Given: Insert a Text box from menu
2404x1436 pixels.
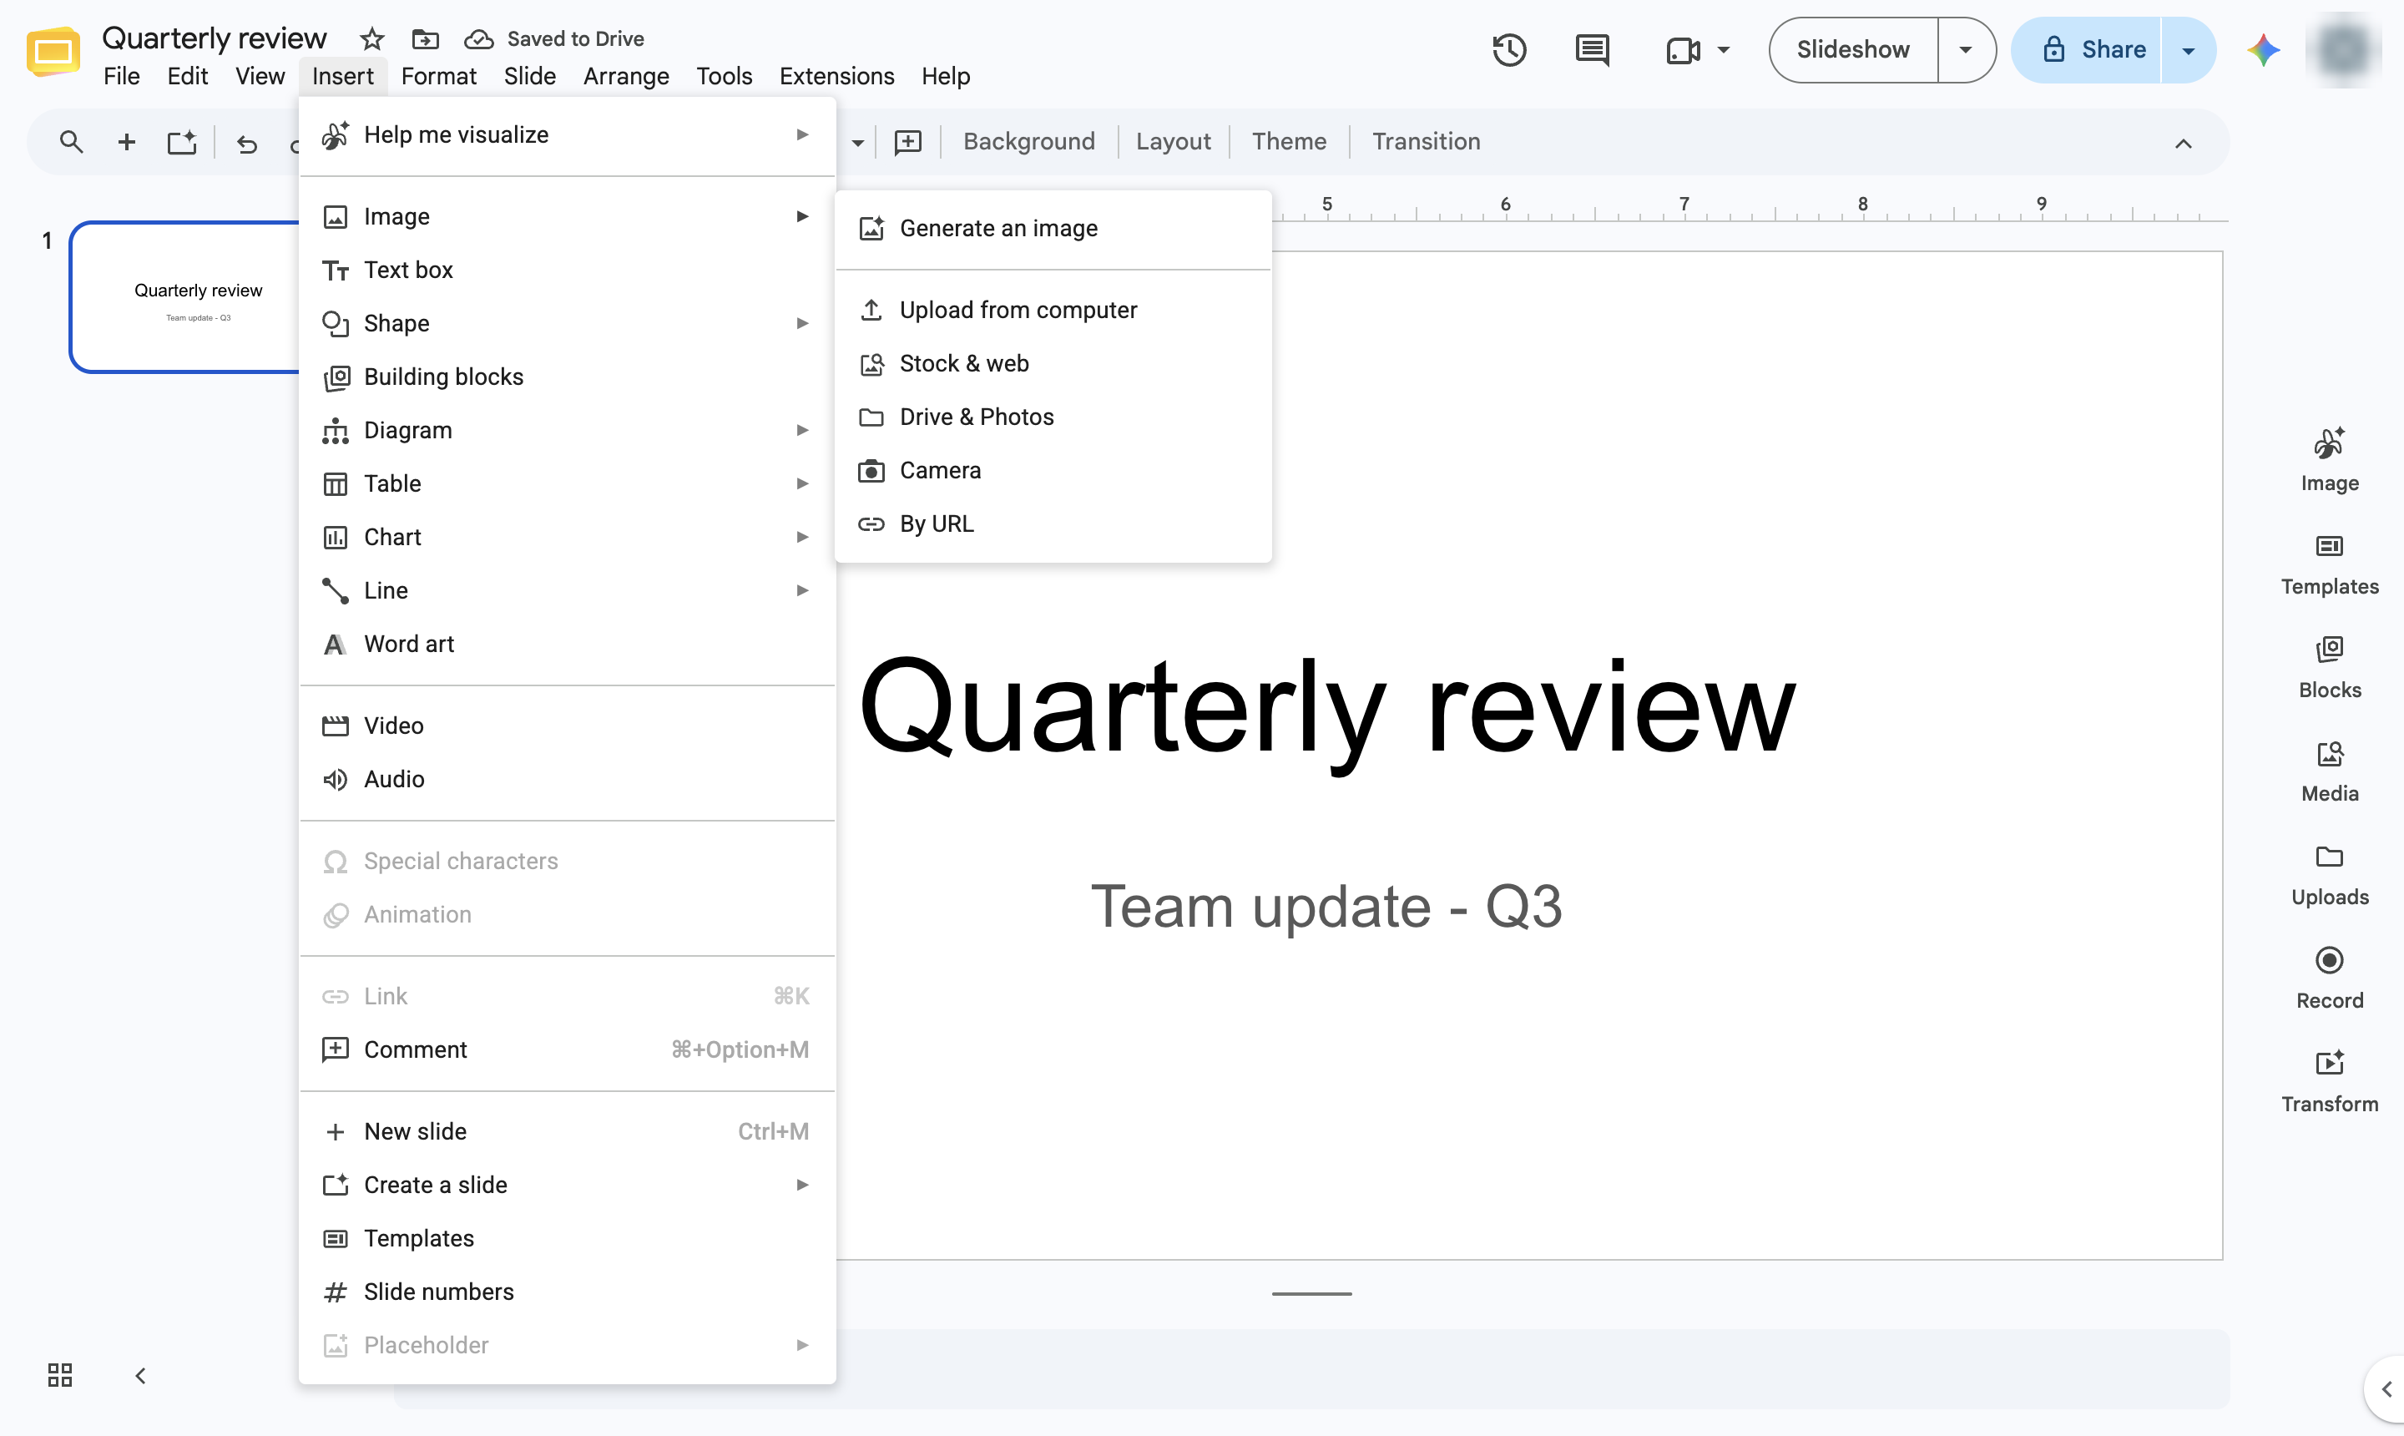Looking at the screenshot, I should click(567, 270).
